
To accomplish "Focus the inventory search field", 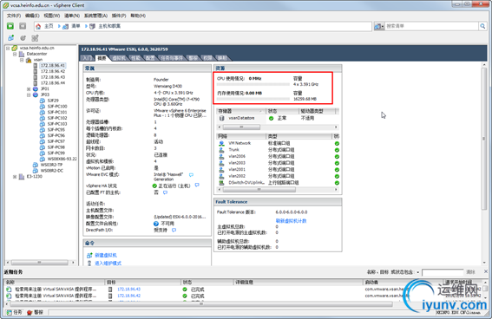I will click(431, 26).
